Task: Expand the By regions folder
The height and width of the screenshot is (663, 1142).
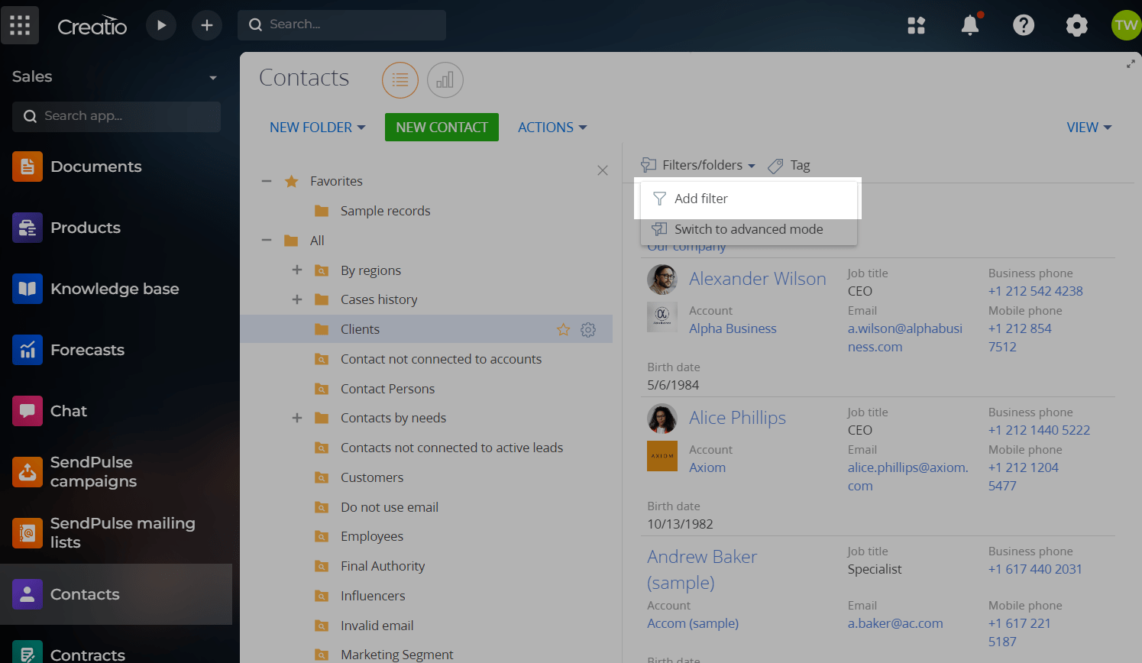Action: pos(297,270)
